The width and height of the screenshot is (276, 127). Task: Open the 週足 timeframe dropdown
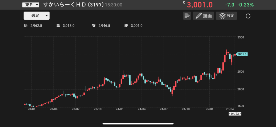[x=36, y=16]
